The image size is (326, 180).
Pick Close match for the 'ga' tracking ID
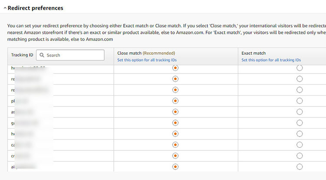point(175,123)
